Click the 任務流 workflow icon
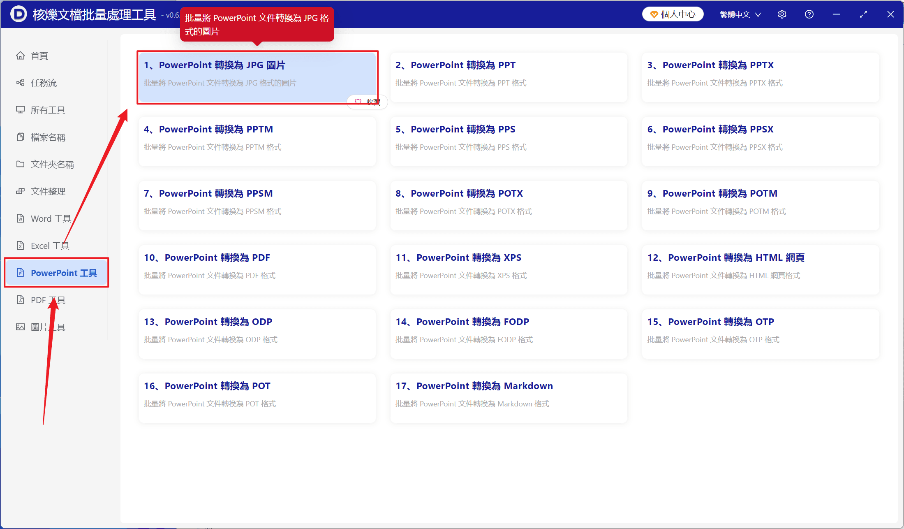The image size is (904, 529). coord(20,83)
